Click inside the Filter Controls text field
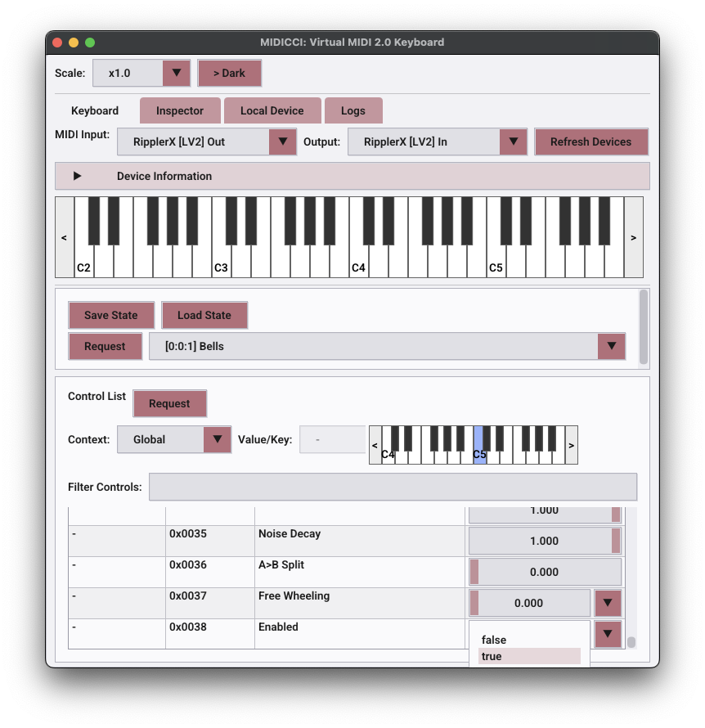This screenshot has height=728, width=705. (x=393, y=487)
